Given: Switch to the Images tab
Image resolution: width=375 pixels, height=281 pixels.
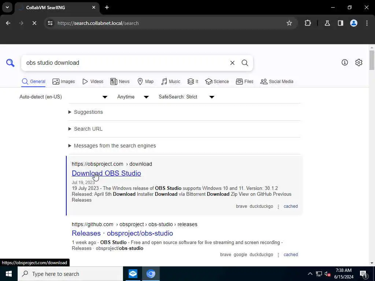Looking at the screenshot, I should tap(64, 82).
